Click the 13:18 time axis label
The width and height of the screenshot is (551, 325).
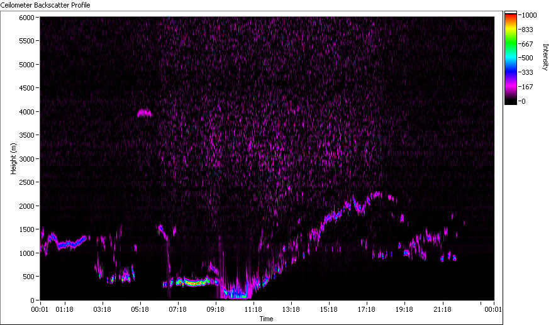(291, 309)
